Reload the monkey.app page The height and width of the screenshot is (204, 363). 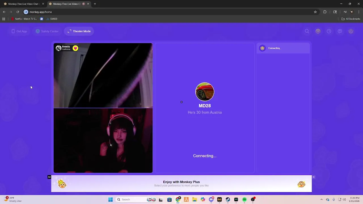click(18, 12)
